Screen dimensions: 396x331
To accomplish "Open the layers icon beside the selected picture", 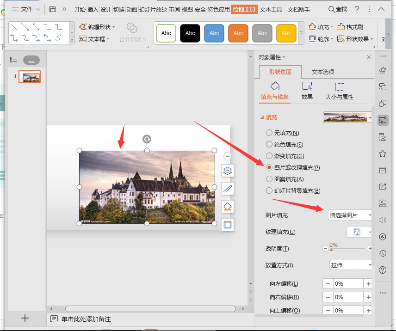I will 227,171.
